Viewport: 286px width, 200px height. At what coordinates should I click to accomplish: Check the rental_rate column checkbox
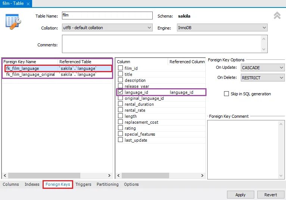click(x=120, y=110)
